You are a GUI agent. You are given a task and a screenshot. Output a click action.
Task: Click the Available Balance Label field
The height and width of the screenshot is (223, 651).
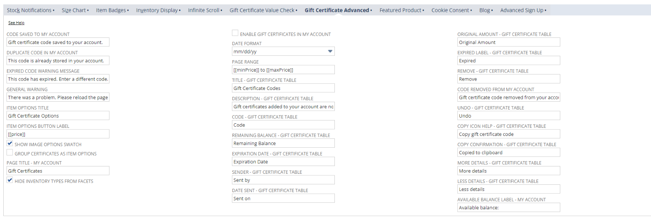pos(509,208)
